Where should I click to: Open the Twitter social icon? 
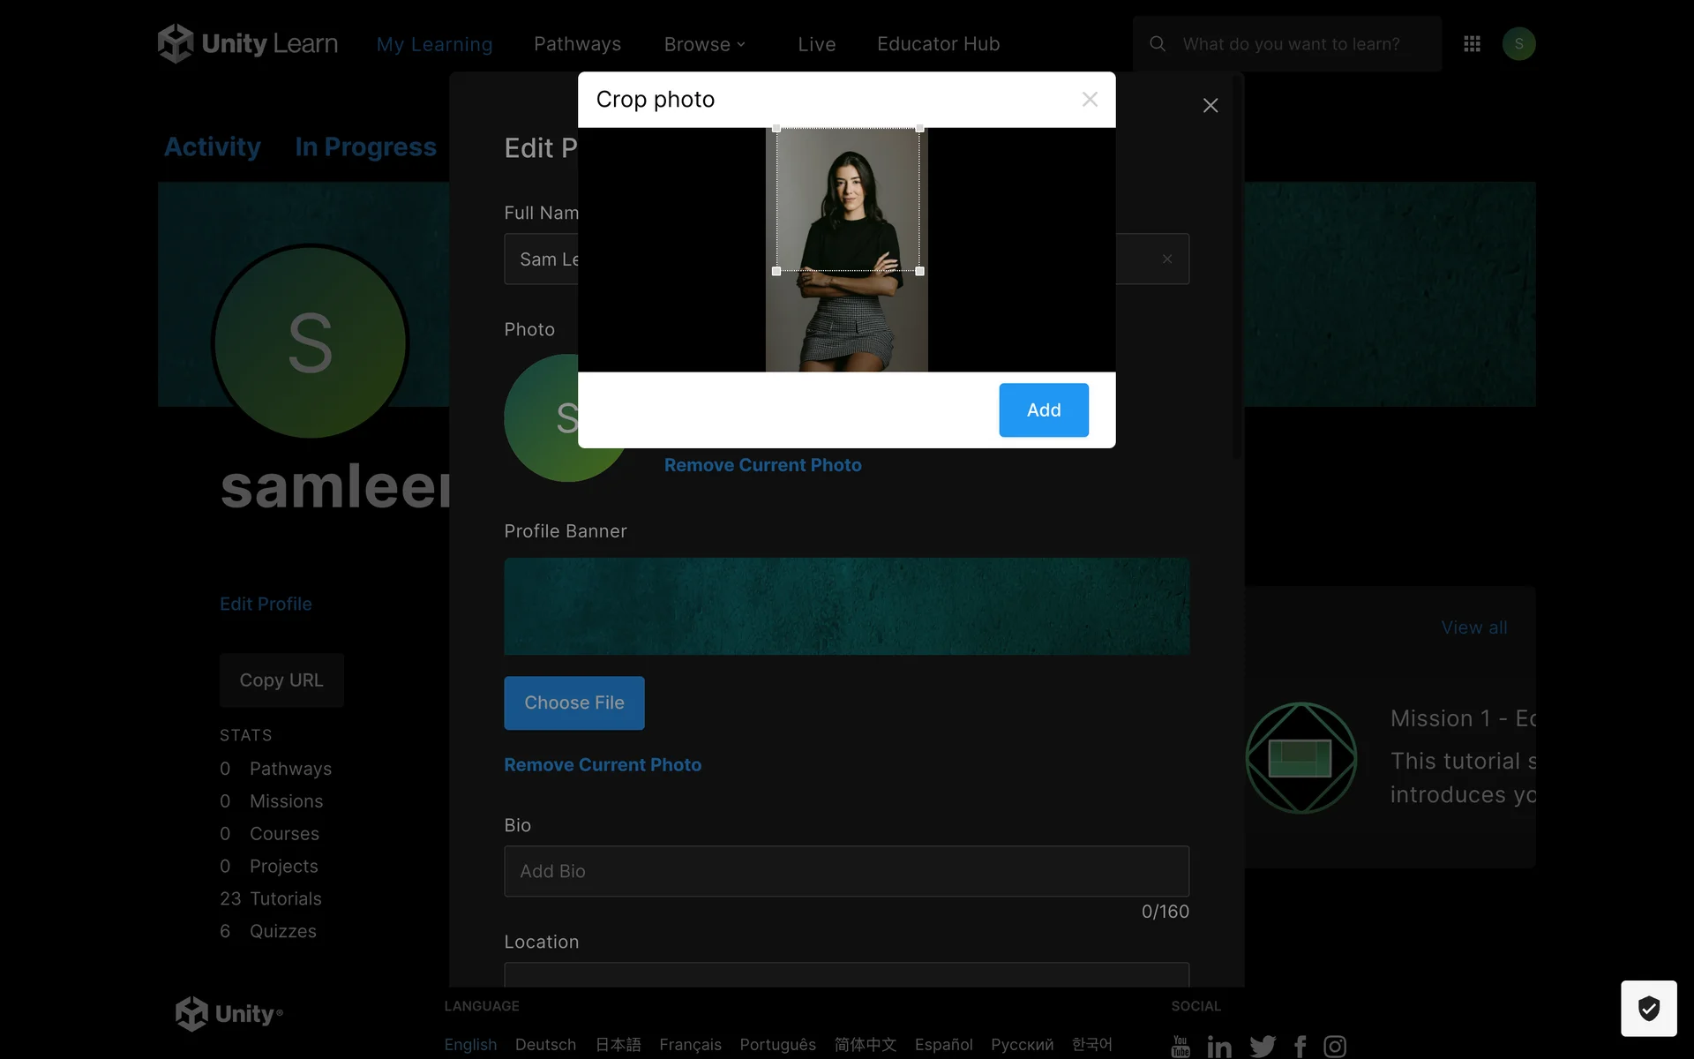(x=1263, y=1046)
